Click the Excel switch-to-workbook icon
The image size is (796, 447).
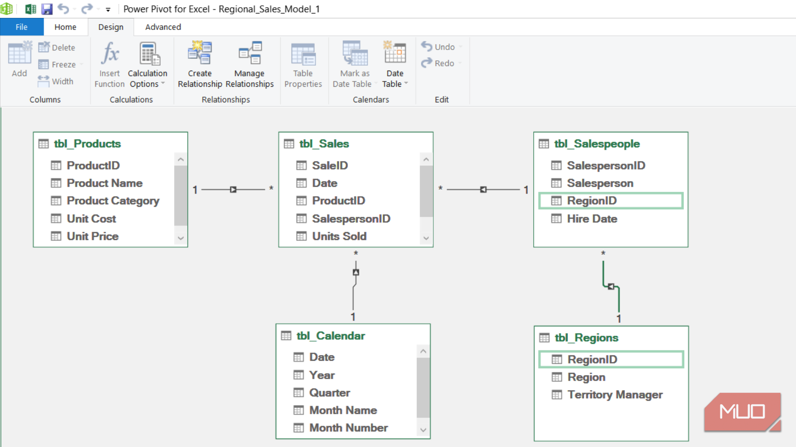point(31,9)
